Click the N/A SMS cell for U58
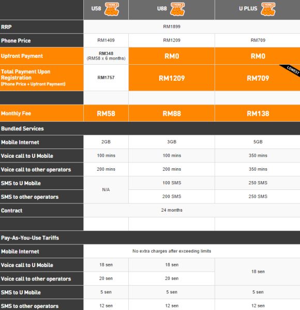The image size is (300, 310). point(106,189)
